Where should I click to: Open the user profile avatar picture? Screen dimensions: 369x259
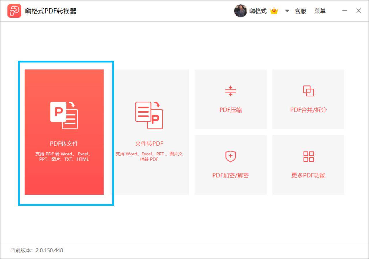click(240, 11)
